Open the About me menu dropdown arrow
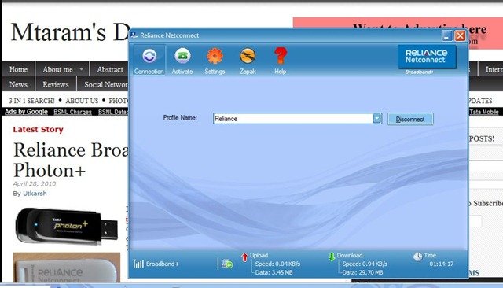503x288 pixels. coord(81,69)
